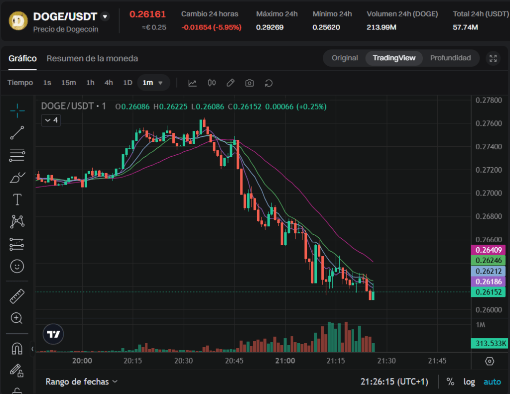Switch to the Profundidad chart view
Image resolution: width=510 pixels, height=394 pixels.
pos(450,58)
